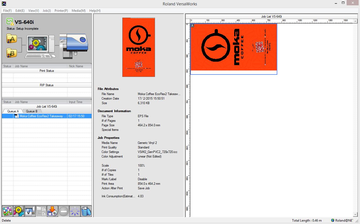Select the Moka Coffee EcoFlex2 Takeaway job row

coord(43,116)
